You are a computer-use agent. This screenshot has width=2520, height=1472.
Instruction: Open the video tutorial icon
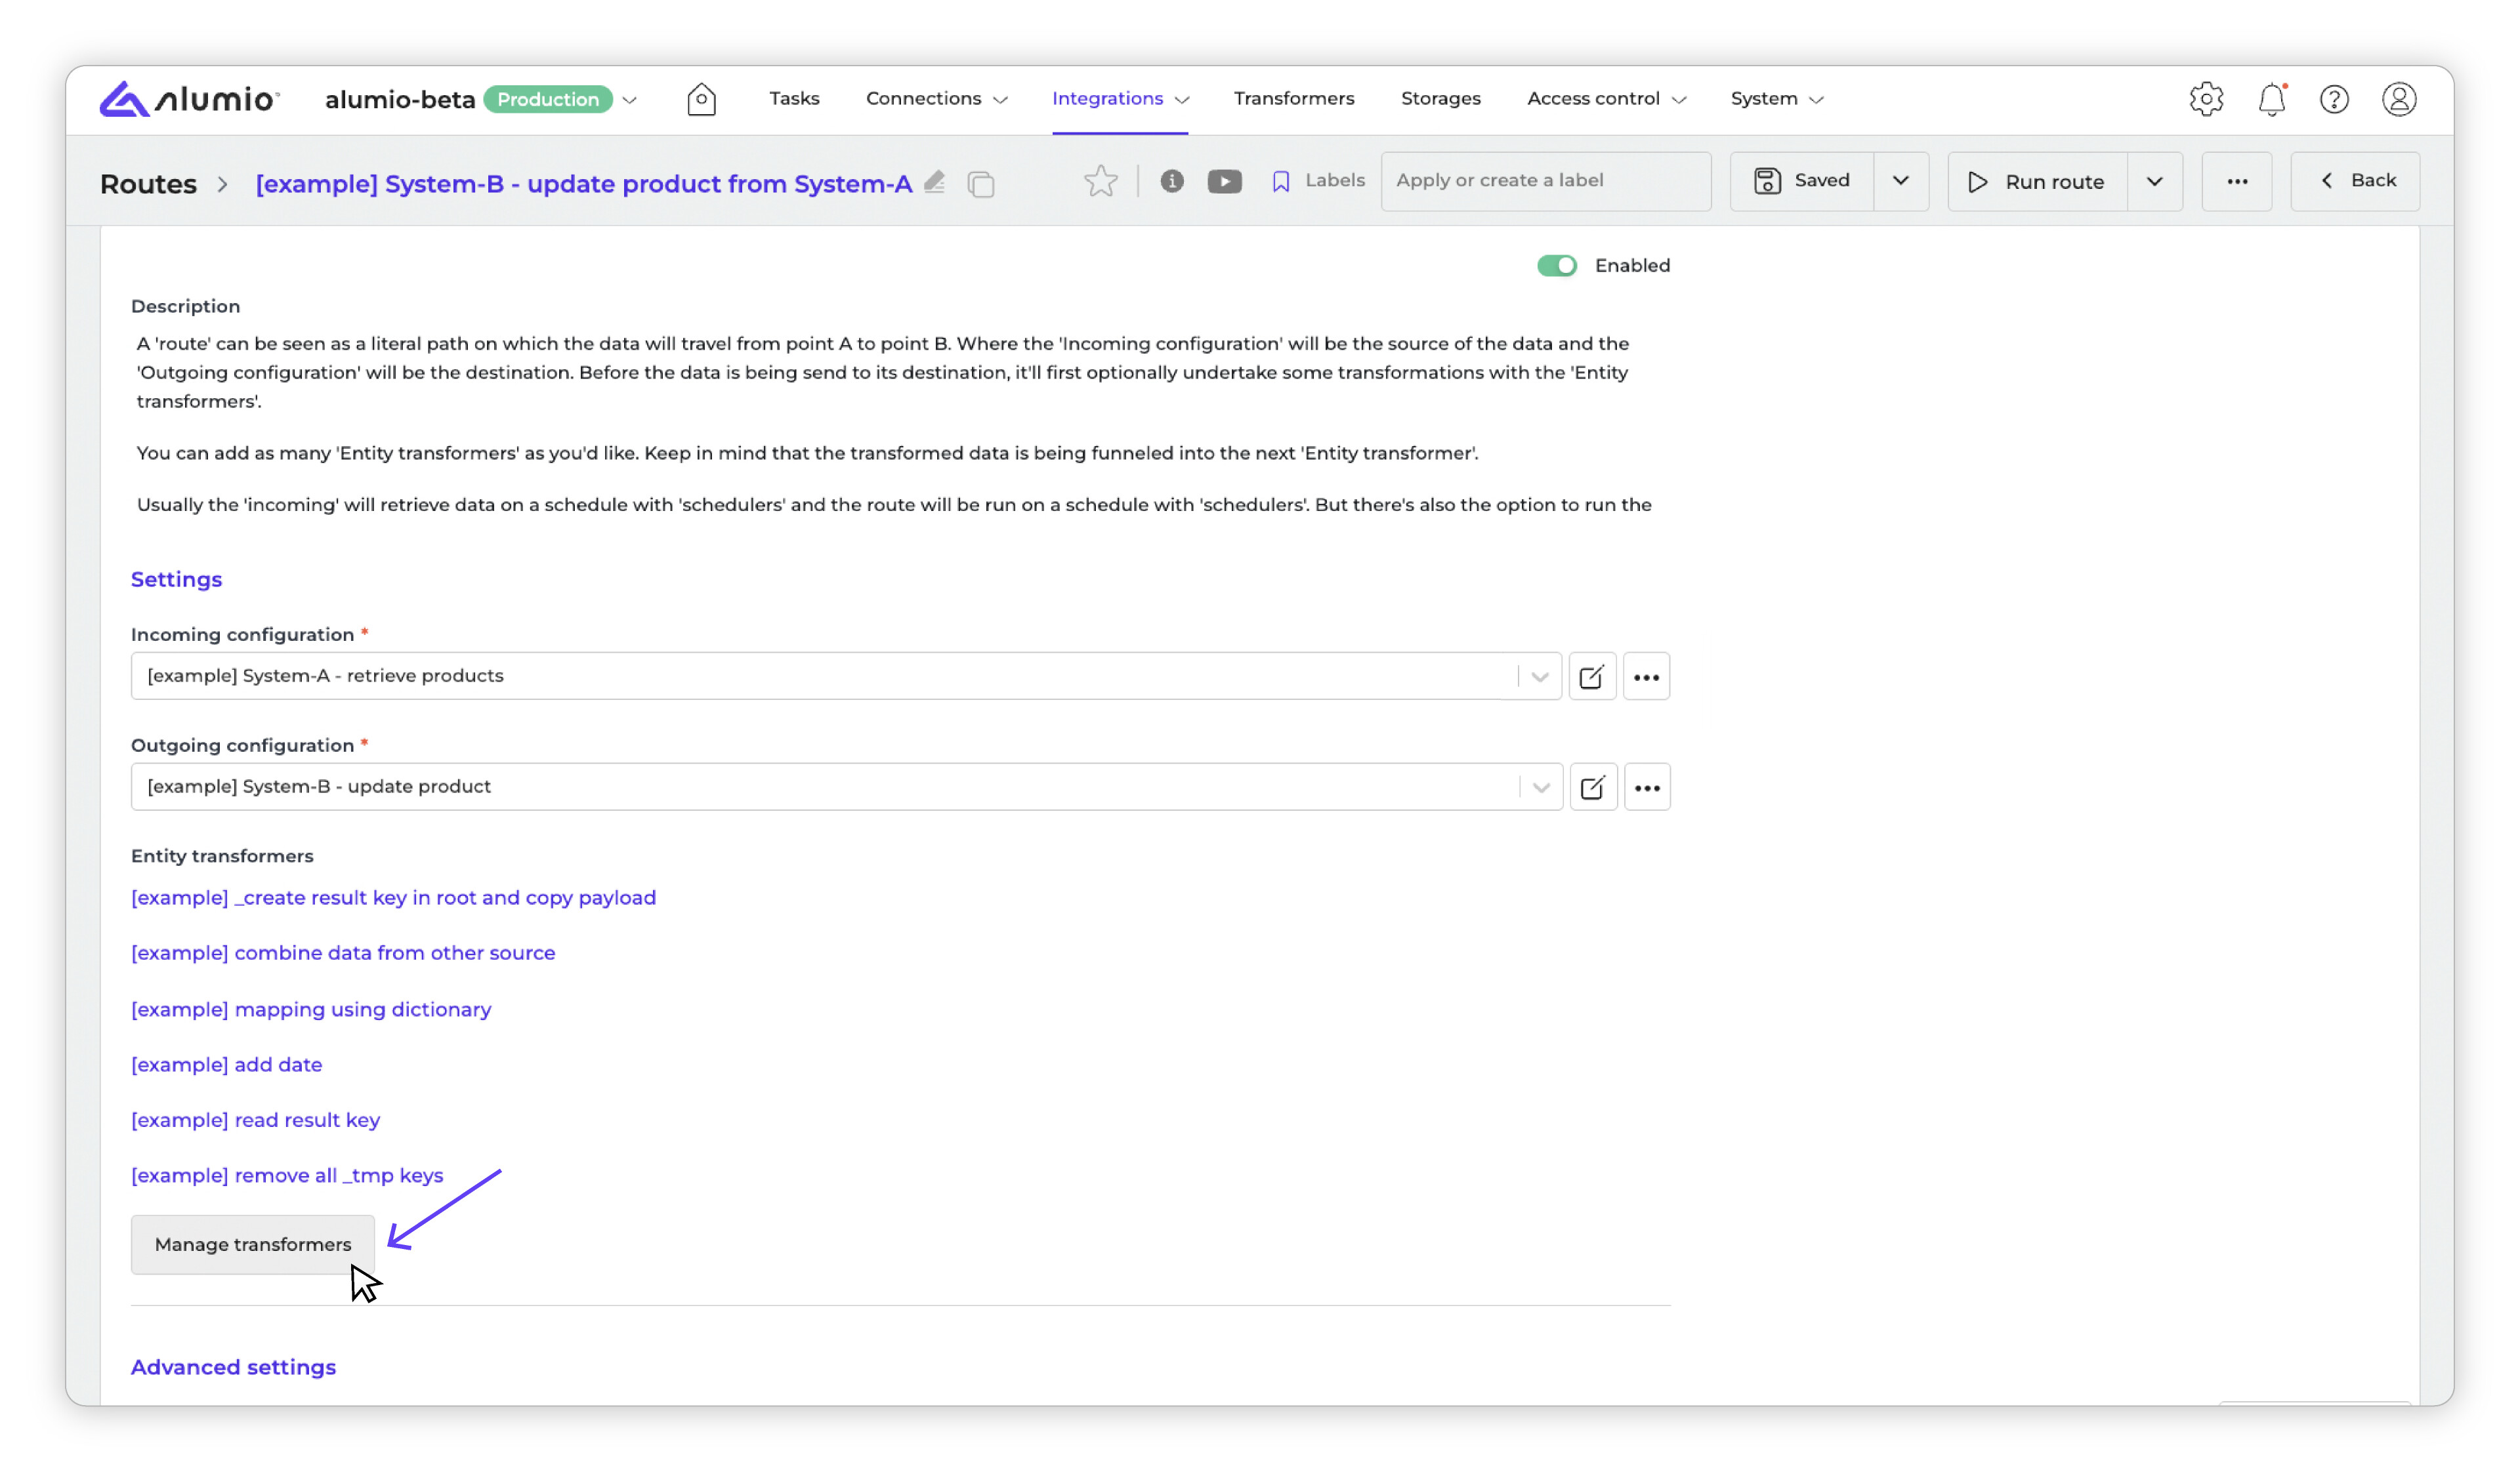pos(1224,181)
